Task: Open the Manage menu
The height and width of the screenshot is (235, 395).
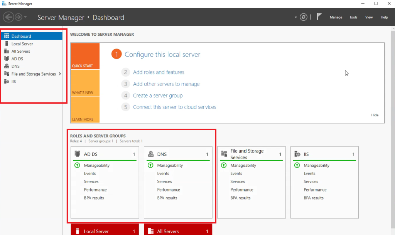Action: 336,17
